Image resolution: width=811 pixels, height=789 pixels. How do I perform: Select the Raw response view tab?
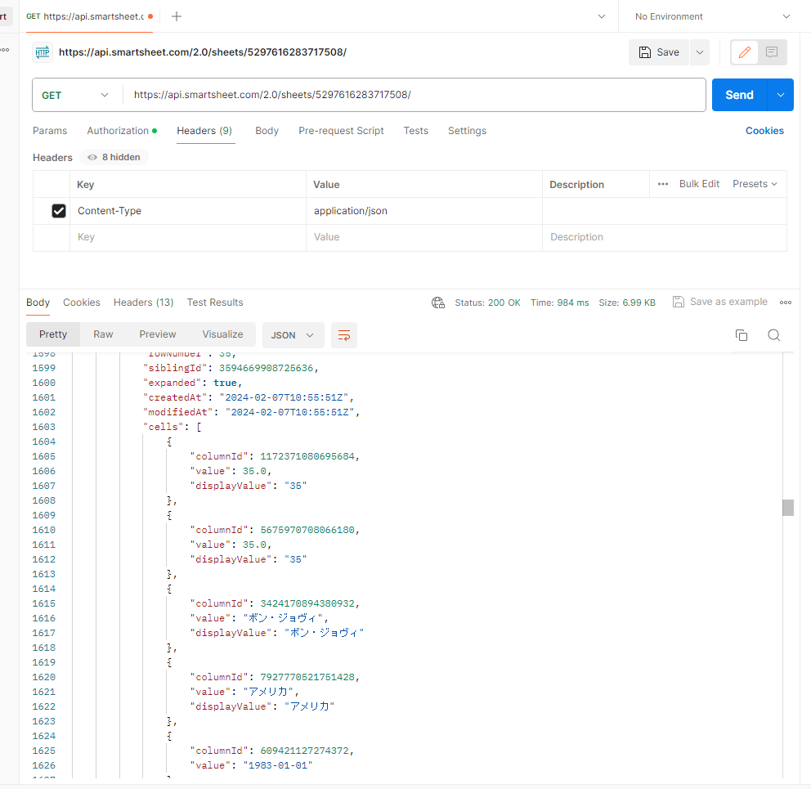click(x=103, y=334)
